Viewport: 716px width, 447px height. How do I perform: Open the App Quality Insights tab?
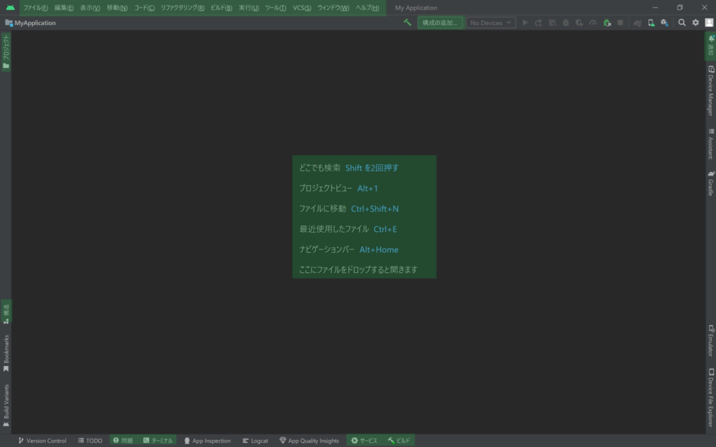point(309,441)
